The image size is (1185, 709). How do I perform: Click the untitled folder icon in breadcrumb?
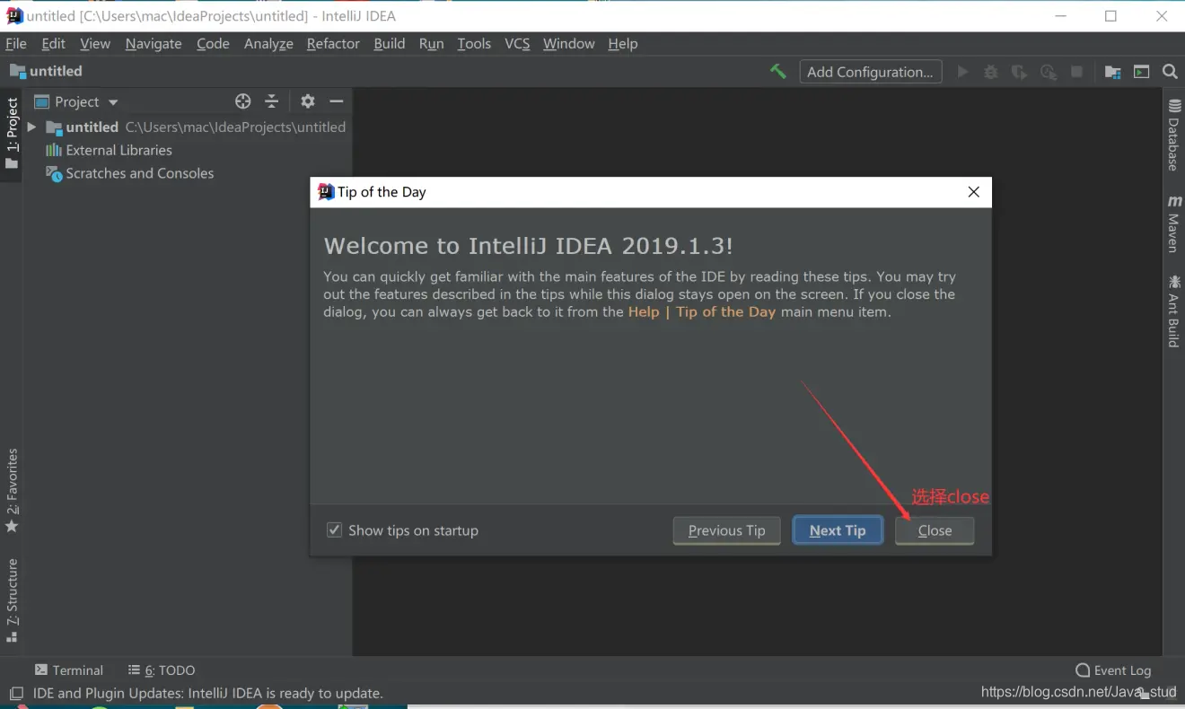18,71
